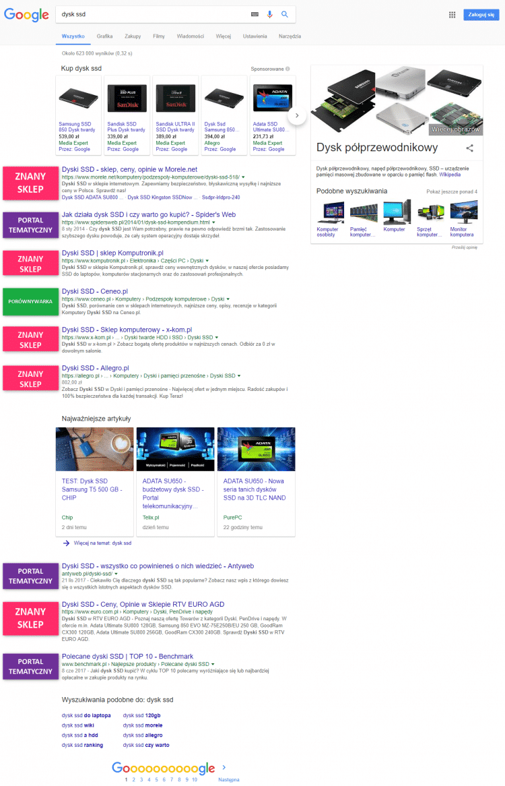The image size is (505, 786).
Task: Open the on-screen keyboard icon in search box
Action: pyautogui.click(x=255, y=15)
